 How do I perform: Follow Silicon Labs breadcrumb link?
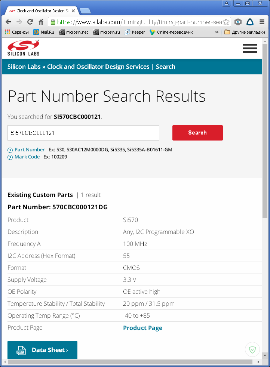point(24,67)
